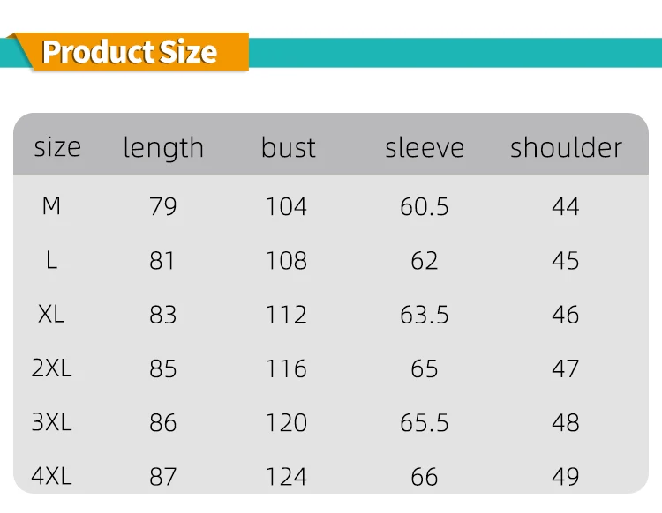The image size is (662, 513).
Task: Select the length column header
Action: tap(163, 148)
